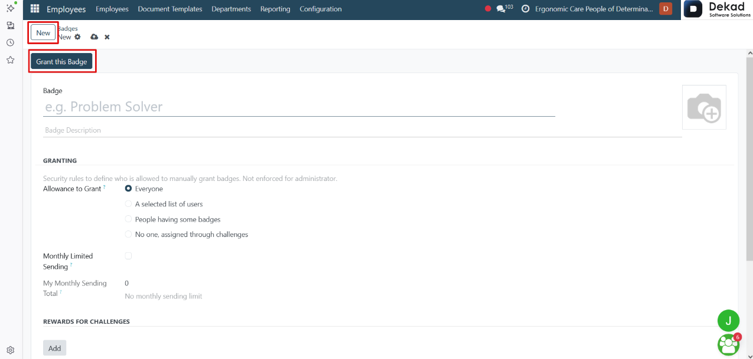Screen dimensions: 753x359
Task: Select People having some badges option
Action: [x=128, y=219]
